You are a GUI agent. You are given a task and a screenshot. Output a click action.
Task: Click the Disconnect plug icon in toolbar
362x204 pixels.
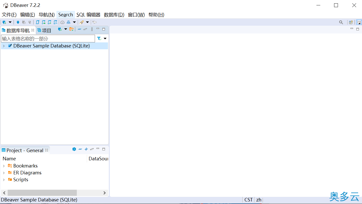pos(30,22)
